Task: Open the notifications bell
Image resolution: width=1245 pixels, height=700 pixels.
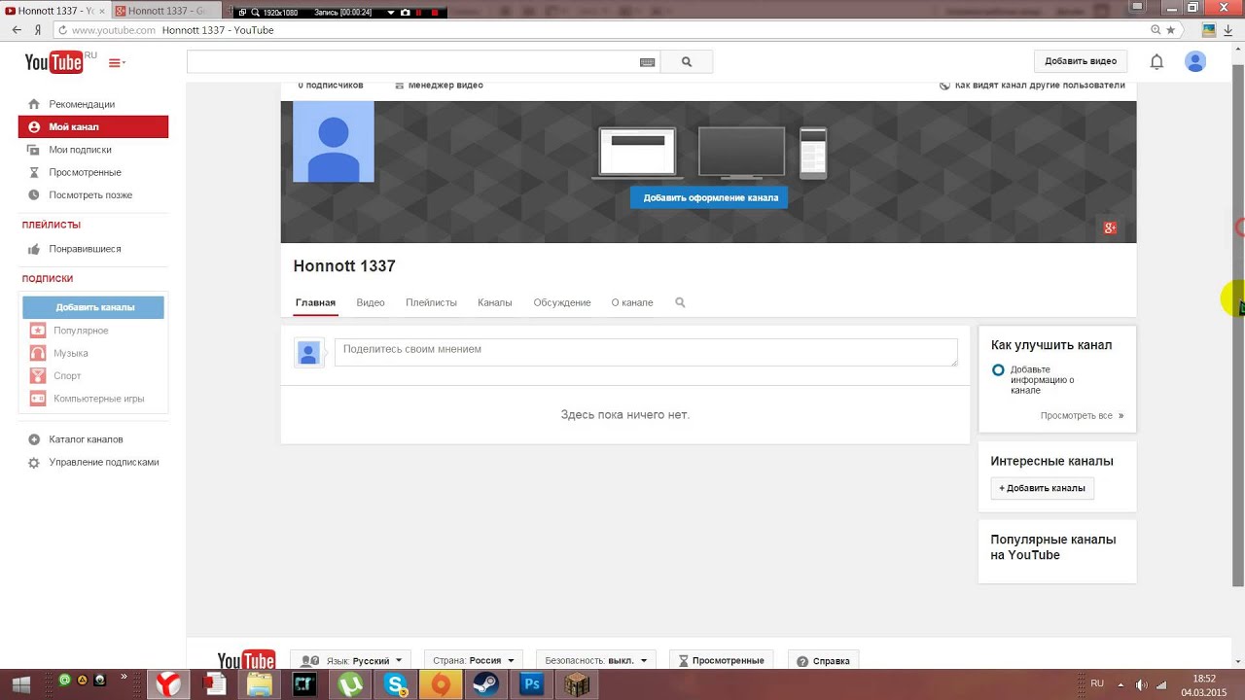Action: coord(1156,61)
